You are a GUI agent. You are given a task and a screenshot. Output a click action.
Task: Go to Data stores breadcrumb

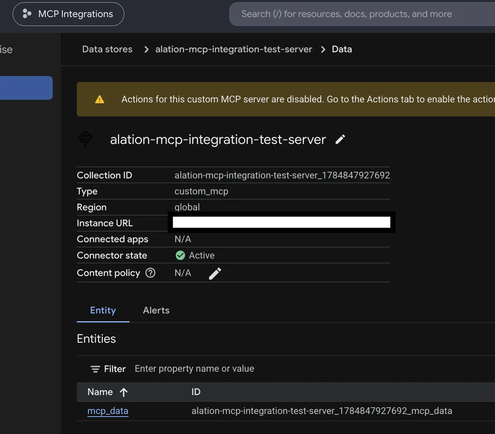click(x=107, y=49)
